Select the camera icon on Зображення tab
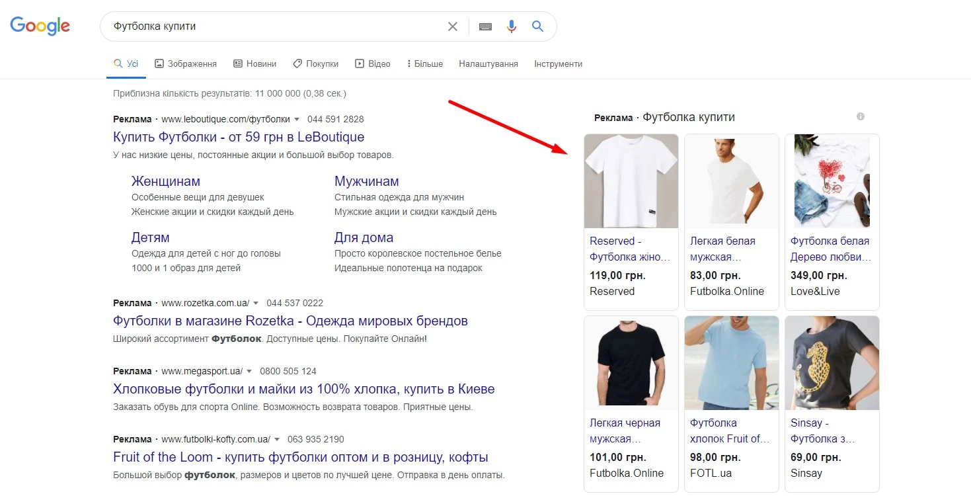This screenshot has width=971, height=496. (x=159, y=63)
